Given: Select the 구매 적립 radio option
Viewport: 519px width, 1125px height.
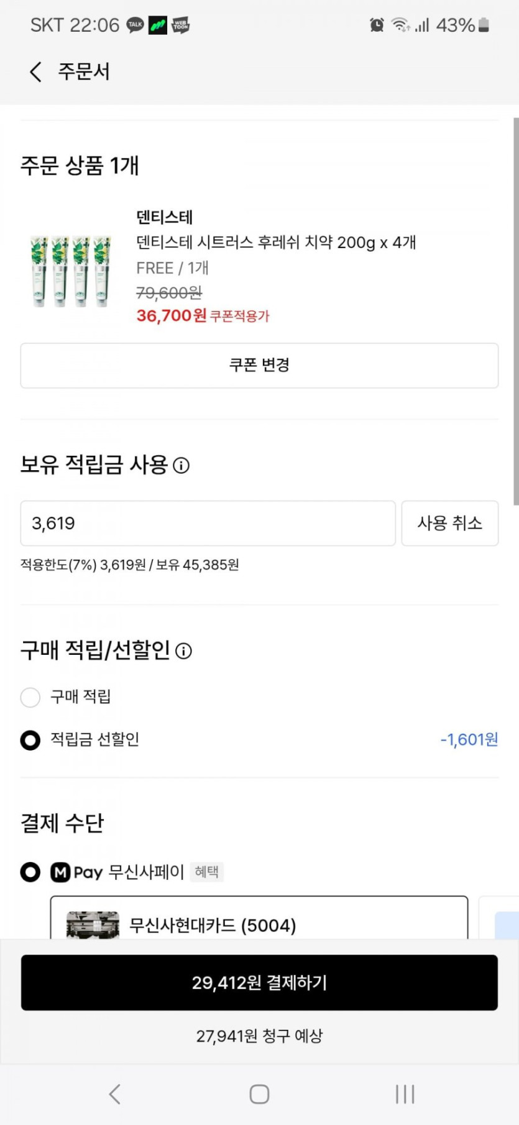Looking at the screenshot, I should point(30,697).
